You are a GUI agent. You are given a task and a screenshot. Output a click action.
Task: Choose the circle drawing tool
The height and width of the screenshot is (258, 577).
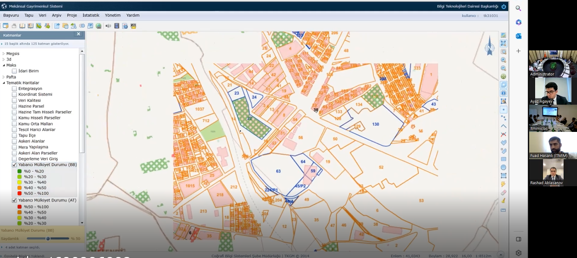coord(503,167)
